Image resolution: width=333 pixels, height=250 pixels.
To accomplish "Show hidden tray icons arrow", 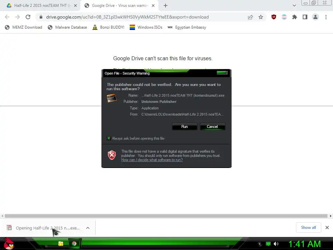I will click(260, 244).
